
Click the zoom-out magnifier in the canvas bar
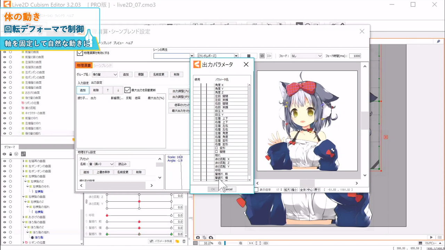point(220,243)
